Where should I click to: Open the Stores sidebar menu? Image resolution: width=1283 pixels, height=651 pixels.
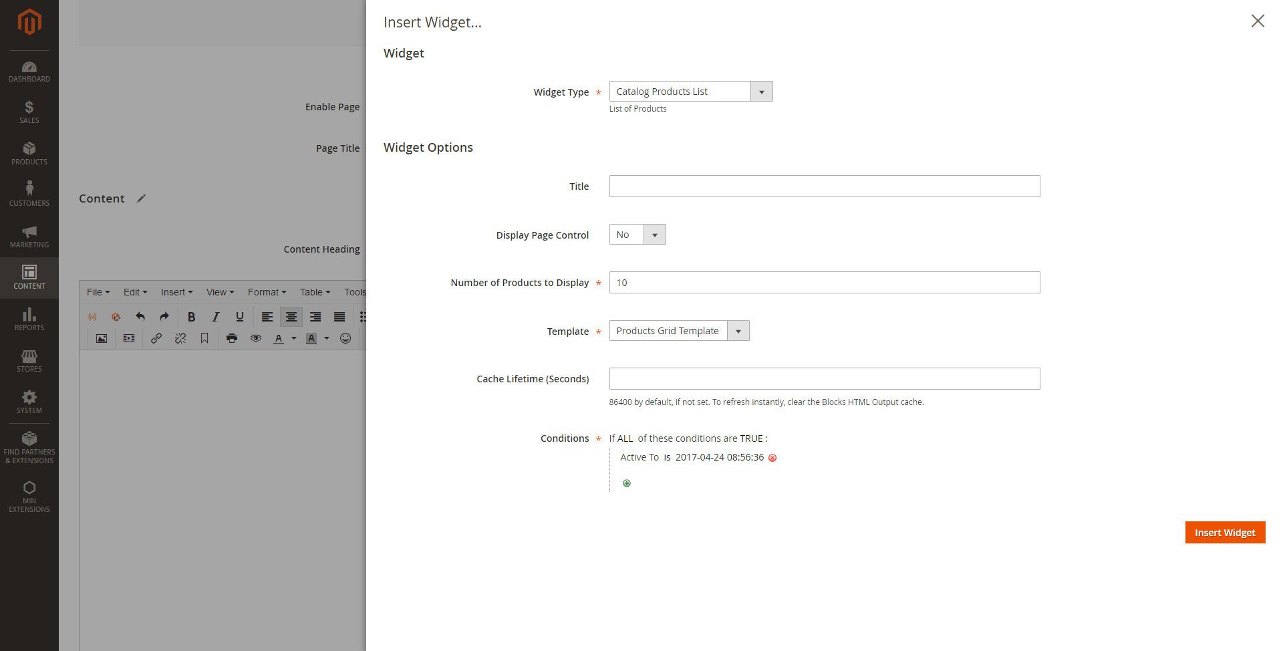(29, 360)
